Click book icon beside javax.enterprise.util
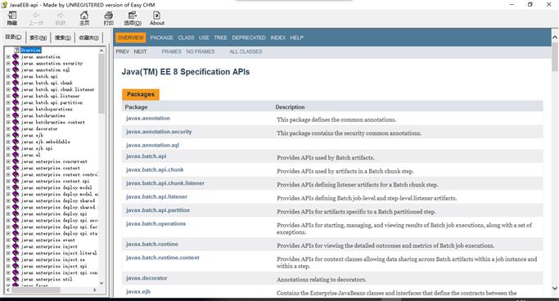Screen dimensions: 559x301 click(x=16, y=279)
